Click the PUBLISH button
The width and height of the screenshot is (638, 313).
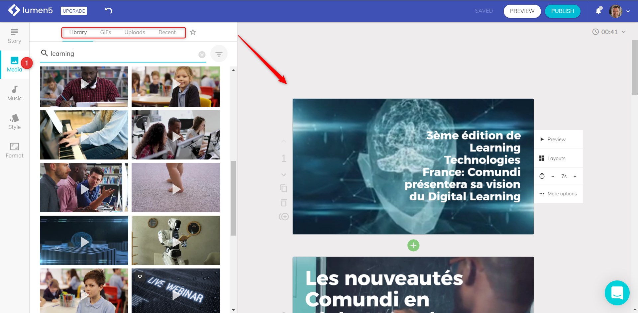[x=563, y=11]
